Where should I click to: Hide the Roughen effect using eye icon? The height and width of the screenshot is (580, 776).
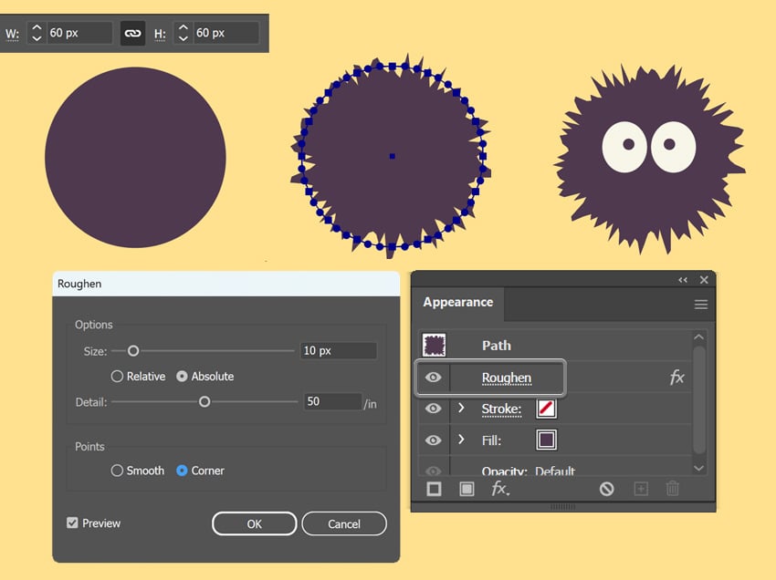(434, 378)
